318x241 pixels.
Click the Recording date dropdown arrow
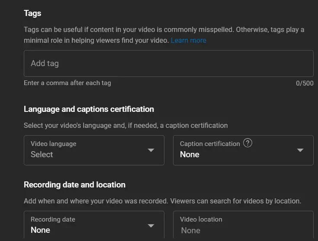(x=151, y=225)
